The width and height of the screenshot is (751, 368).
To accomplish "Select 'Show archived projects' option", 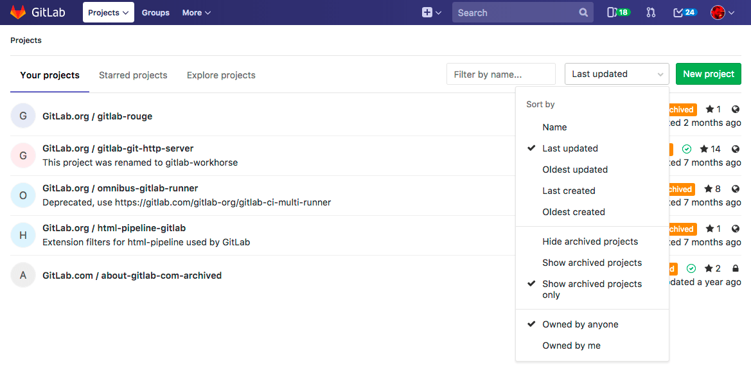I will 592,263.
